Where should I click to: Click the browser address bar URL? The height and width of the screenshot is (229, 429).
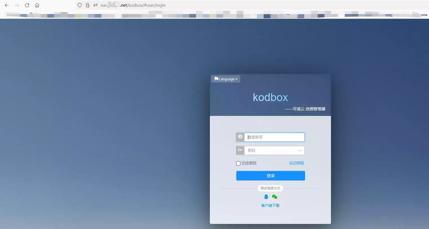pyautogui.click(x=133, y=5)
